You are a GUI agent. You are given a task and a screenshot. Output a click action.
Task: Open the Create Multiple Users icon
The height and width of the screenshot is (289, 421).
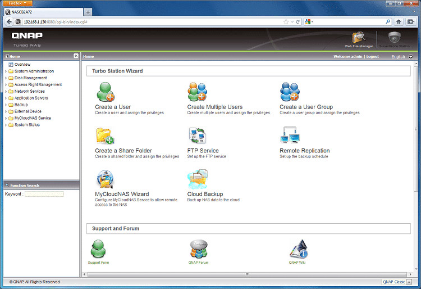click(198, 92)
